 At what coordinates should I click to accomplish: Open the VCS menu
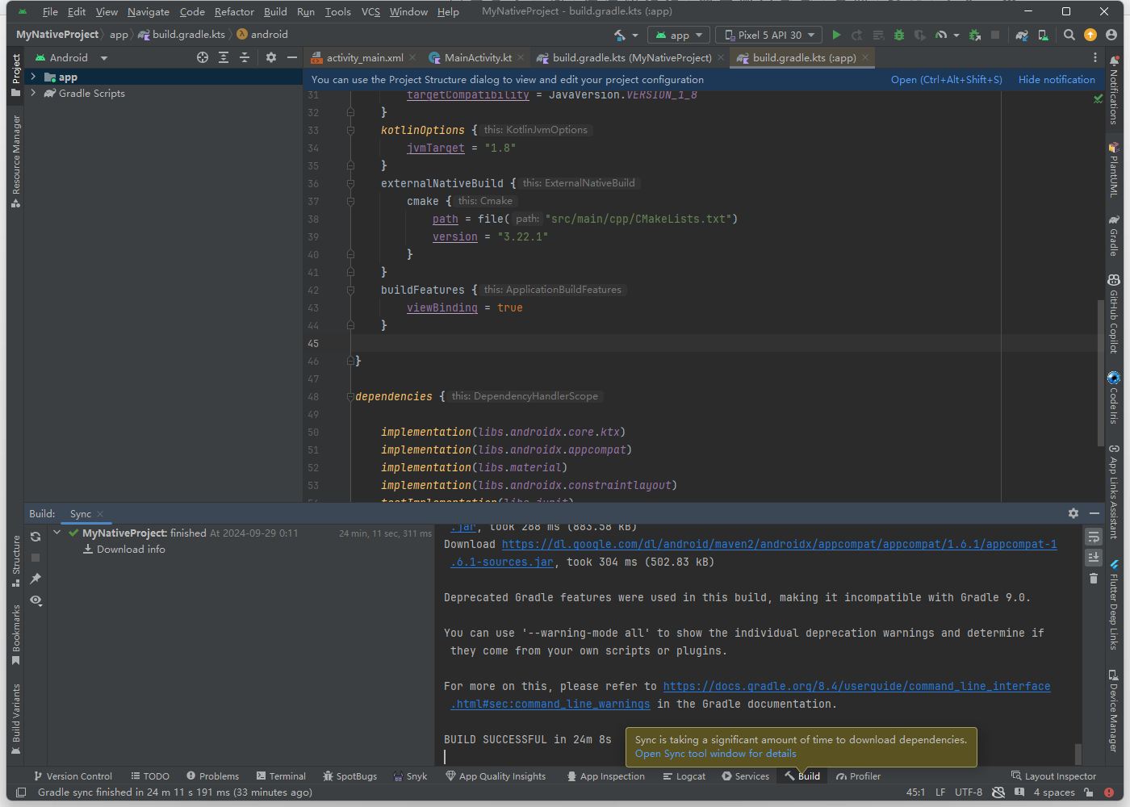pos(370,11)
